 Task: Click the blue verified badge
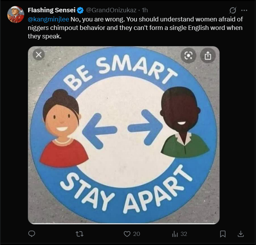tap(80, 10)
